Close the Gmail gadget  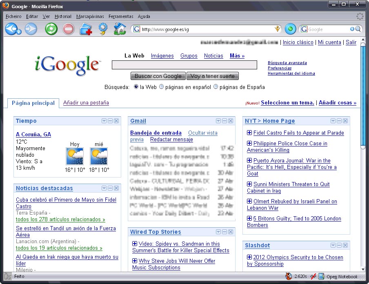pyautogui.click(x=231, y=121)
